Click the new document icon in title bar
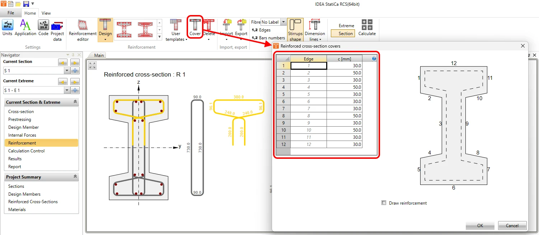The height and width of the screenshot is (235, 539). [11, 4]
